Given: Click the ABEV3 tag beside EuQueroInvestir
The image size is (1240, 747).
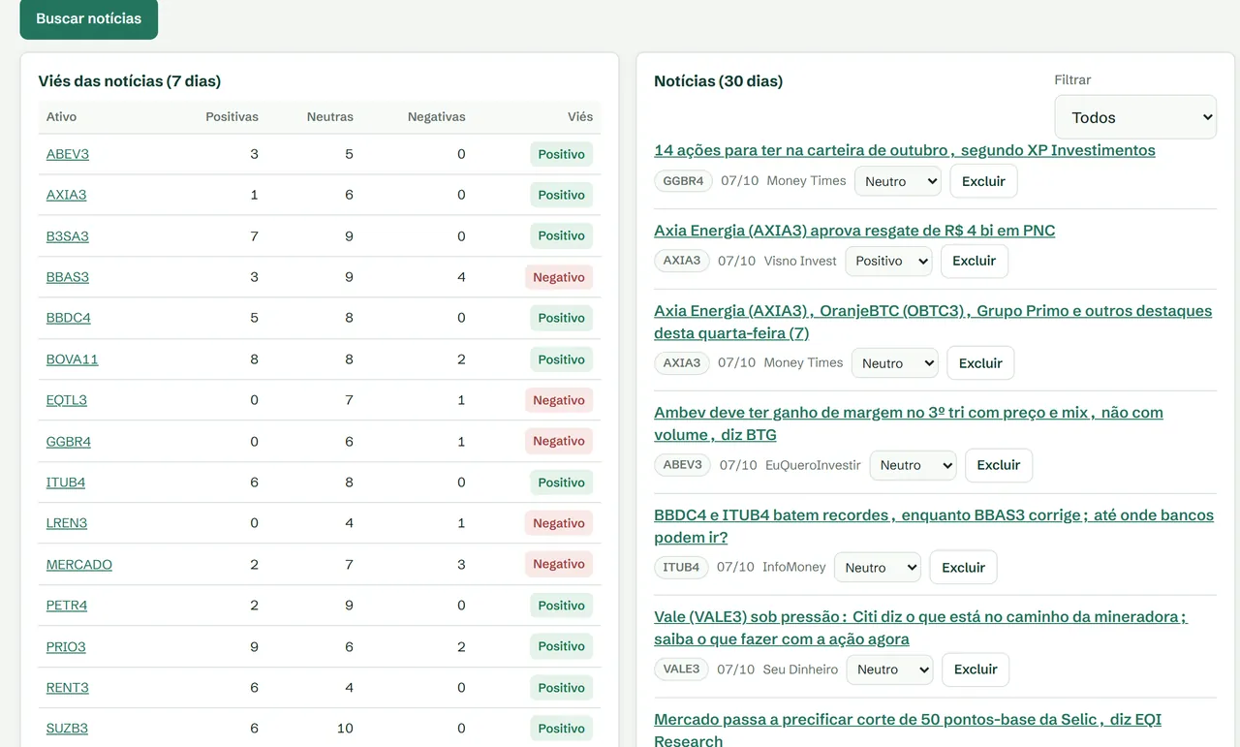Looking at the screenshot, I should click(683, 465).
